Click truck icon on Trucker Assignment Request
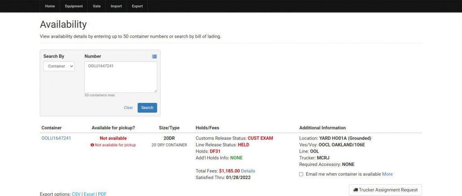The width and height of the screenshot is (462, 196). click(356, 190)
